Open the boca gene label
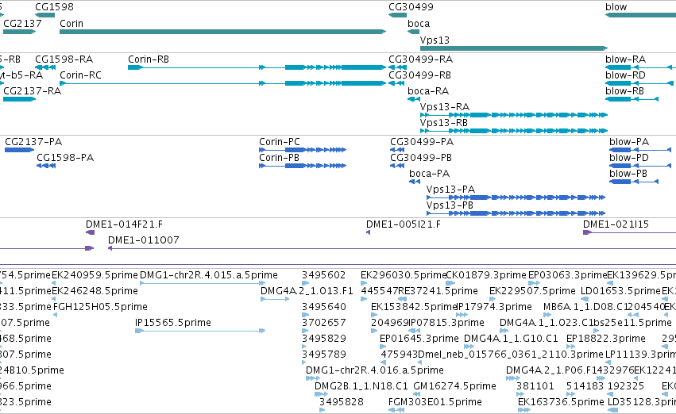Image resolution: width=676 pixels, height=414 pixels. click(419, 23)
